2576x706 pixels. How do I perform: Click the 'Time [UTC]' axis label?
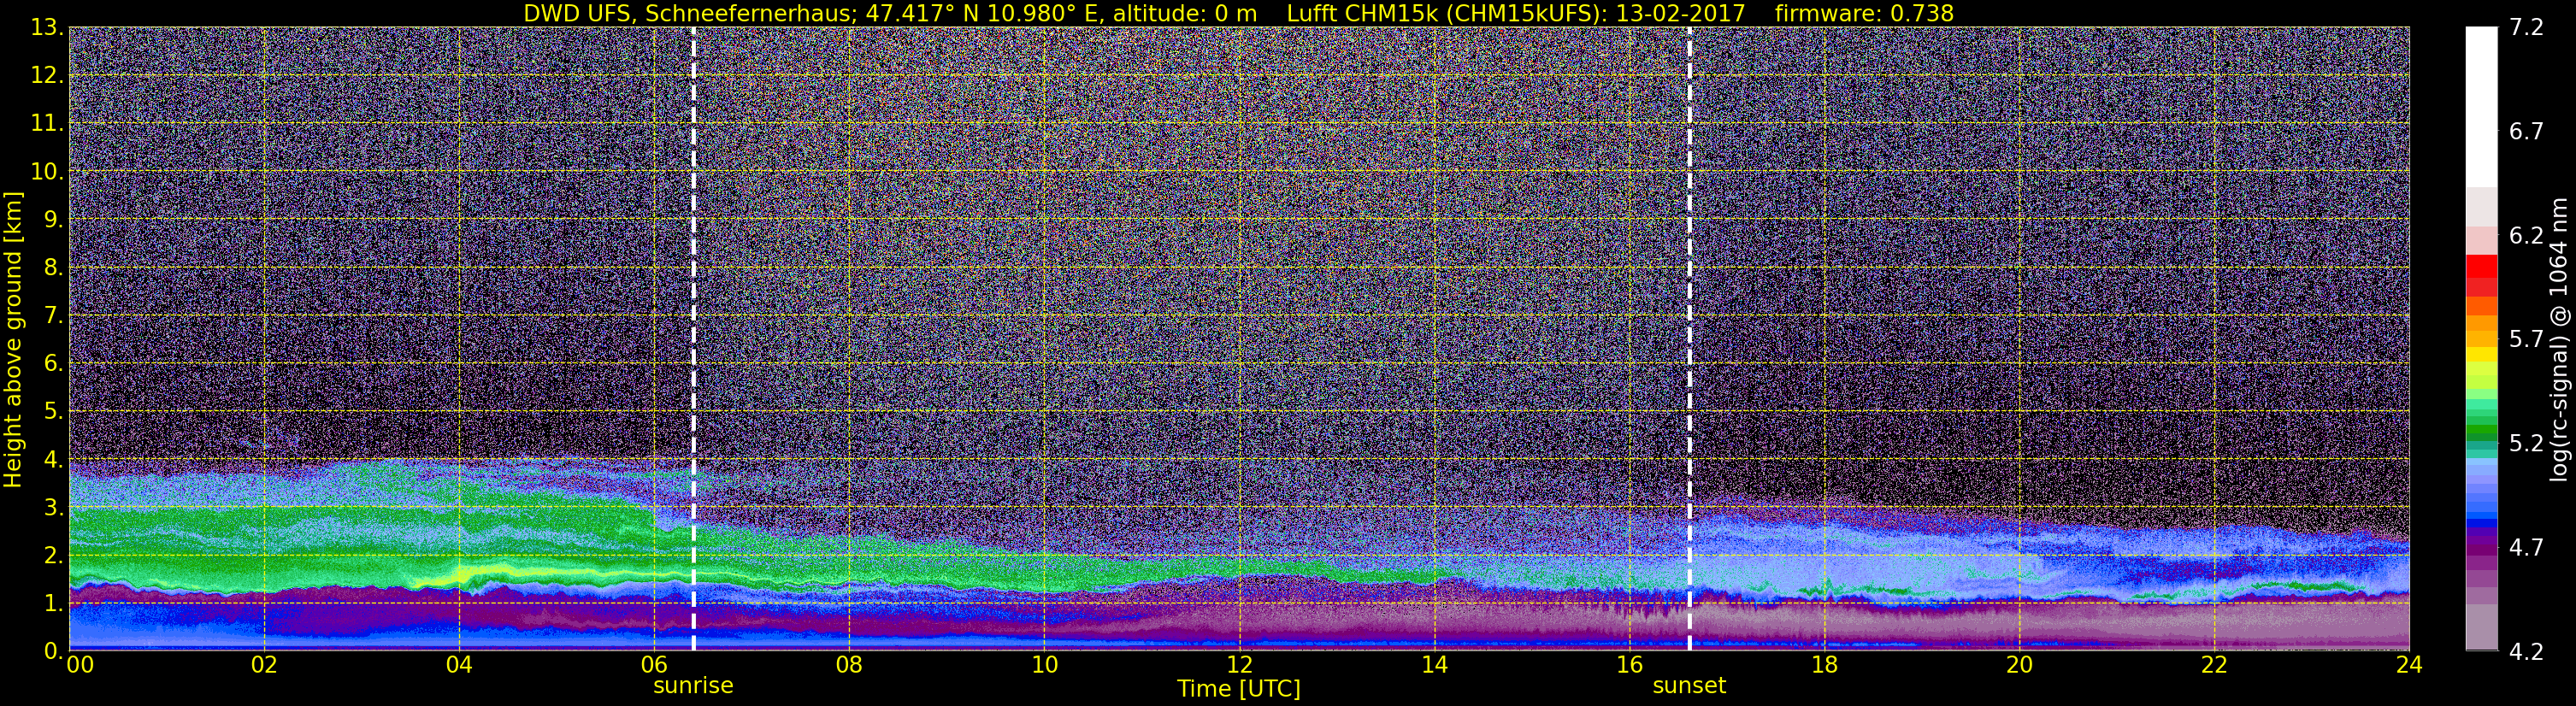coord(1238,688)
